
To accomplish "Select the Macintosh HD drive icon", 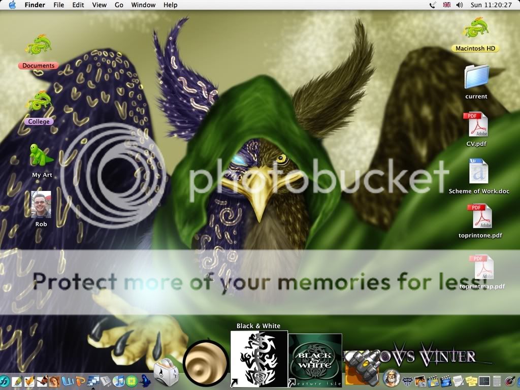I will tap(475, 28).
